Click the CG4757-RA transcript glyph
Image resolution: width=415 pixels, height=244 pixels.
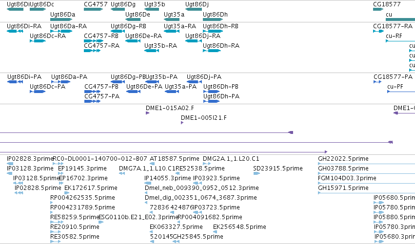92,51
